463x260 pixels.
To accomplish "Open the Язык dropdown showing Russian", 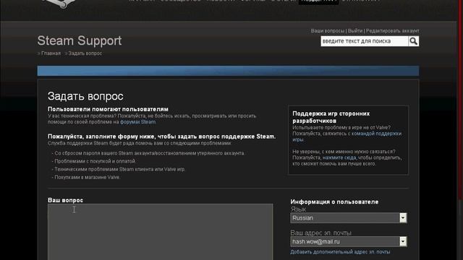I will tap(349, 218).
